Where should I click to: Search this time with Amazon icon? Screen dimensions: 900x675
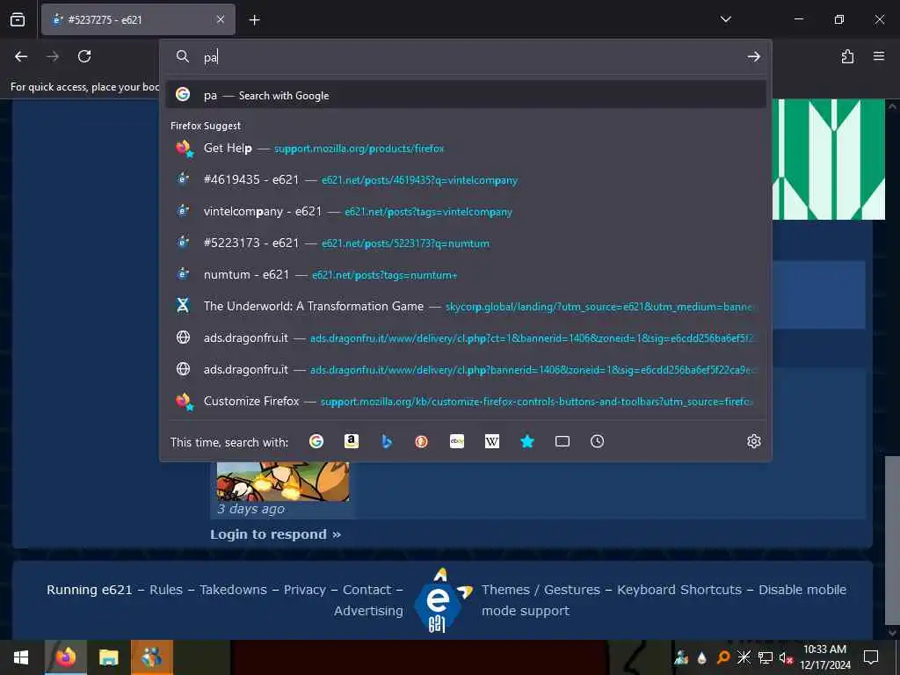[352, 441]
